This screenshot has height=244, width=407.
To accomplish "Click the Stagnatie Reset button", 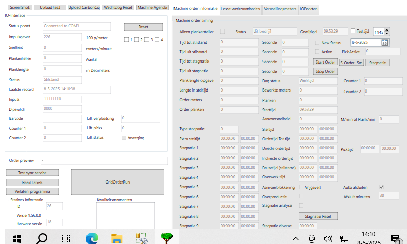I will tap(318, 216).
